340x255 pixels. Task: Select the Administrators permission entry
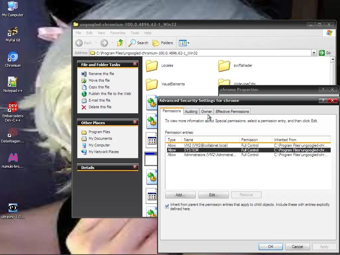click(248, 155)
